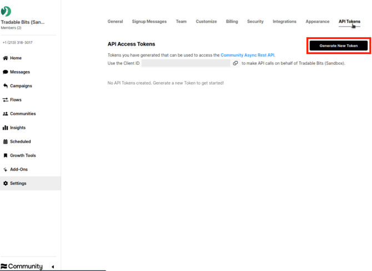Open Messages via its speech bubble icon
This screenshot has height=271, width=372.
click(x=6, y=72)
